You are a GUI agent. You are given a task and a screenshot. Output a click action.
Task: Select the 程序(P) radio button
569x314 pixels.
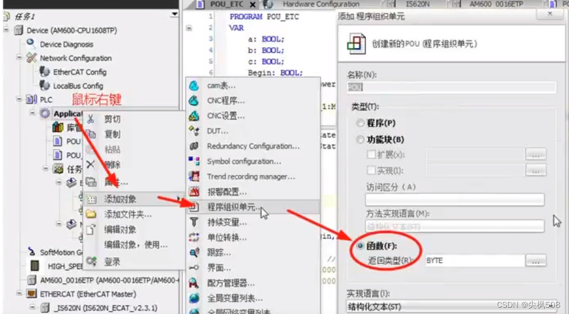pos(360,123)
